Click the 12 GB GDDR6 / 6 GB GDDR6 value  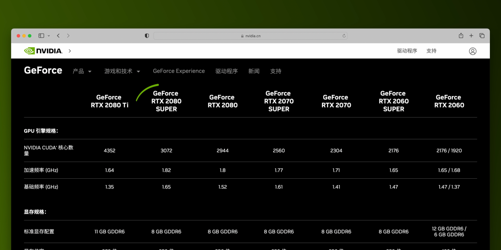pyautogui.click(x=449, y=231)
